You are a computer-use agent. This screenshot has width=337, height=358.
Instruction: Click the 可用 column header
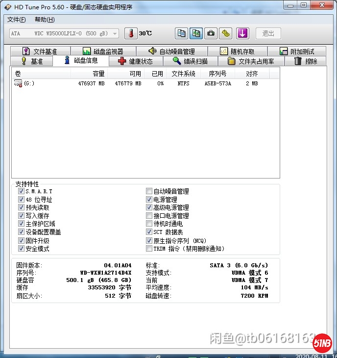(x=126, y=74)
